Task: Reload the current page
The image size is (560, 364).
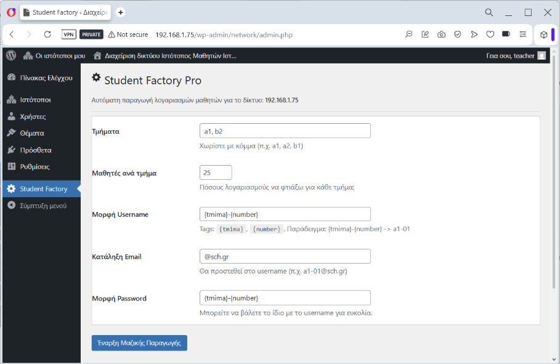Action: 47,34
